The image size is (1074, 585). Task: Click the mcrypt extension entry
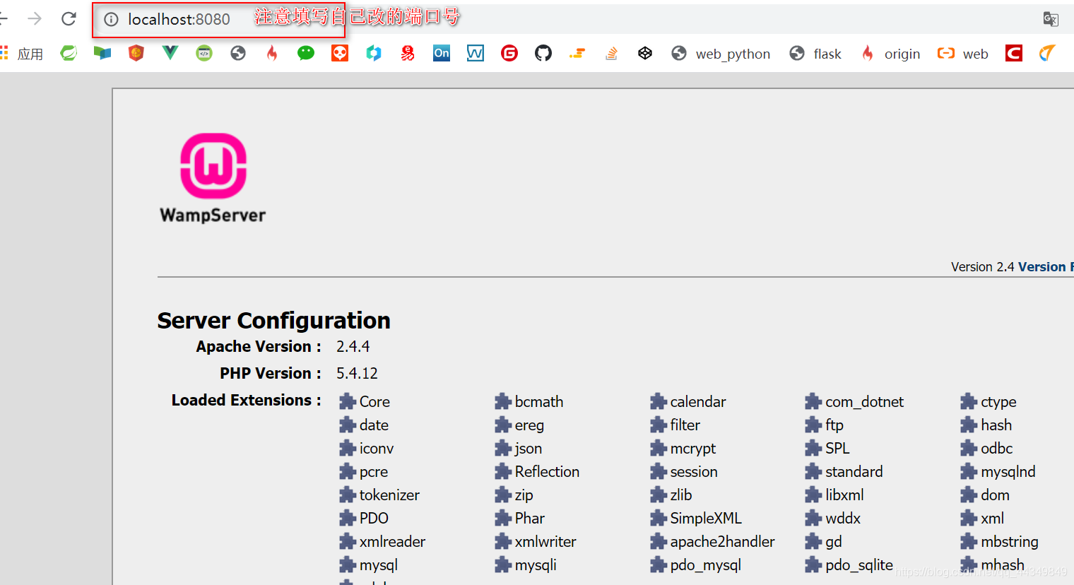pos(683,448)
